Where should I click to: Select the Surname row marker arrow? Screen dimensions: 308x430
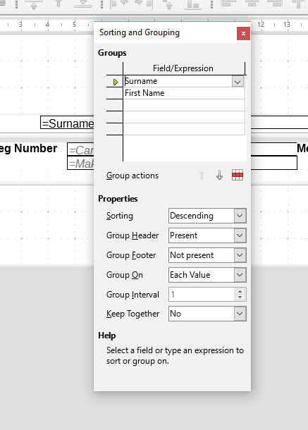116,82
